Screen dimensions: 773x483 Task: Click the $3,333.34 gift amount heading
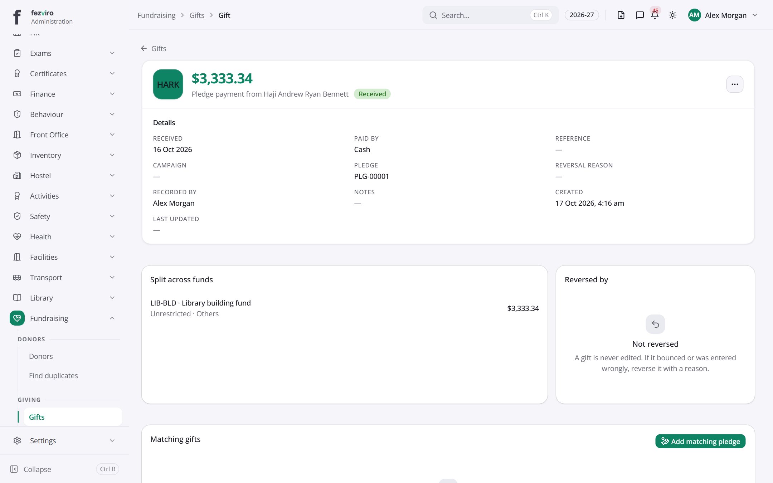(222, 78)
